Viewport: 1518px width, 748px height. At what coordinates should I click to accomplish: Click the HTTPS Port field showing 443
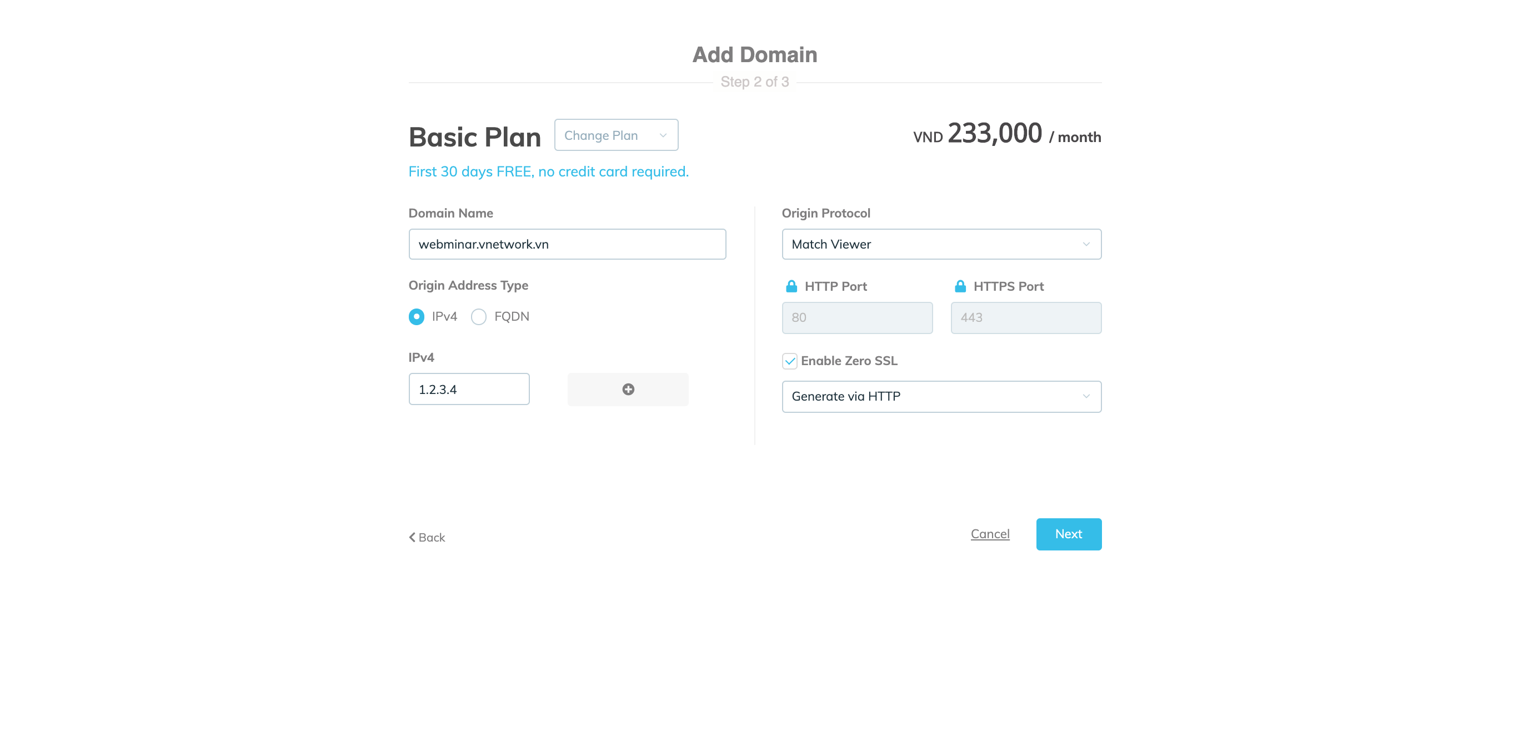(1025, 318)
